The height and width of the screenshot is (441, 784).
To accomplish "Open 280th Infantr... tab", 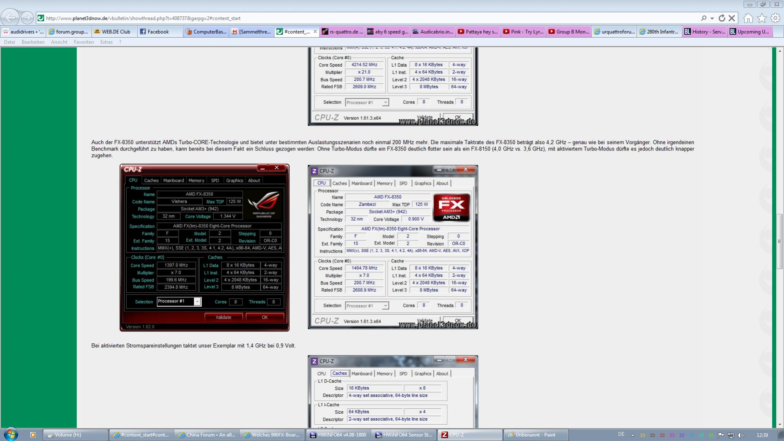I will tap(660, 31).
